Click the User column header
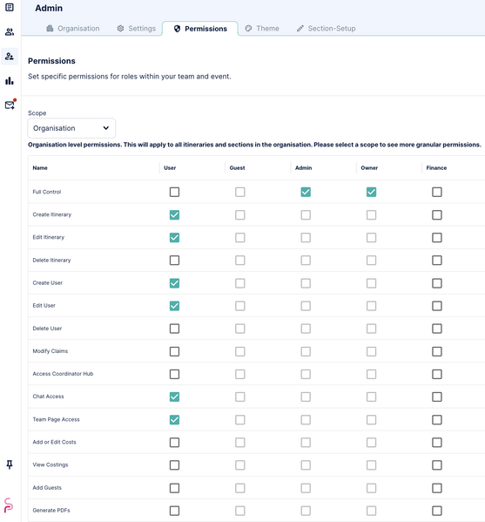The height and width of the screenshot is (522, 485). (170, 168)
